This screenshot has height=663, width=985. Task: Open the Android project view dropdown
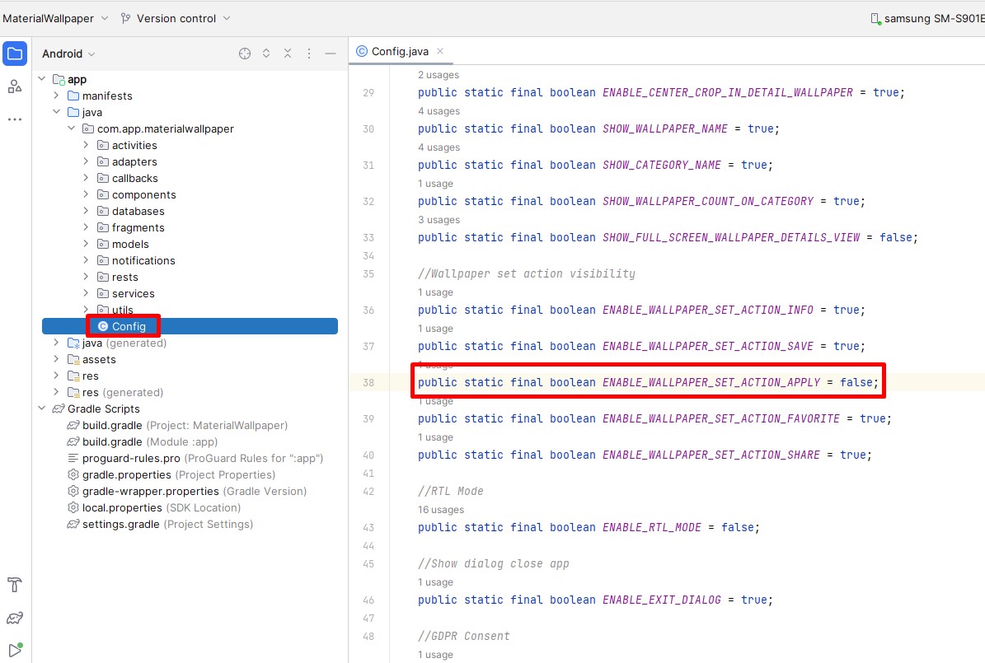[68, 54]
